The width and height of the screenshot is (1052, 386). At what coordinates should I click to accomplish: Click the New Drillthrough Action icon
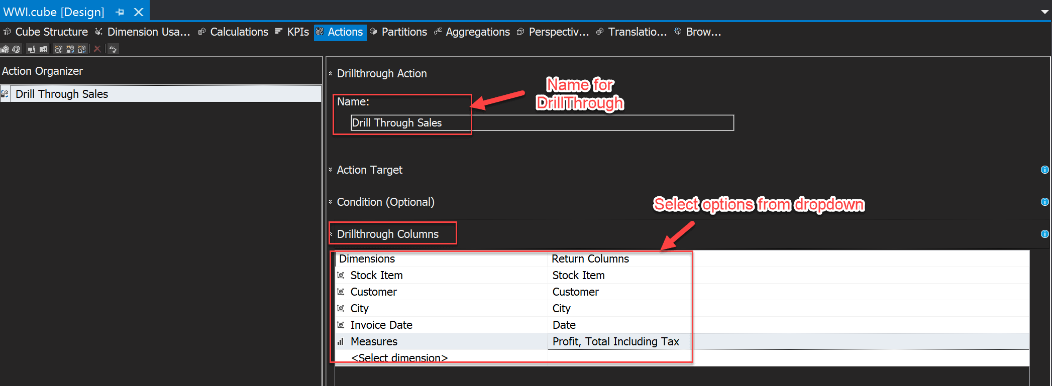click(x=70, y=49)
